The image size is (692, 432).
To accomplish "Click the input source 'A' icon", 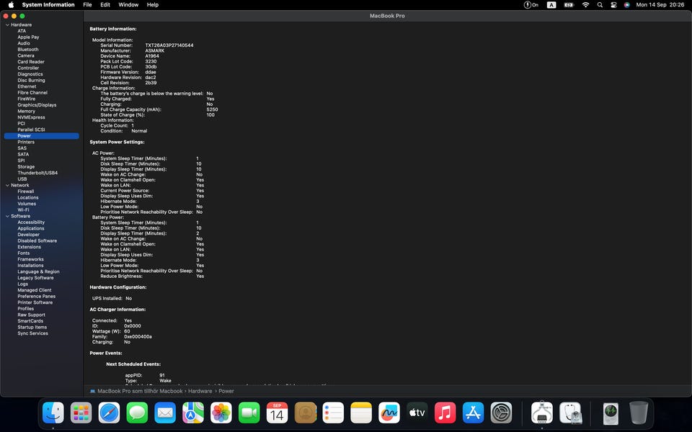I will [x=551, y=5].
